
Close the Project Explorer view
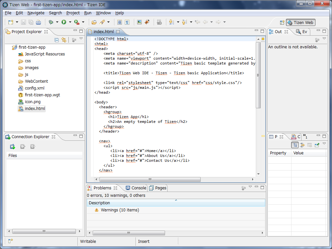(x=46, y=32)
